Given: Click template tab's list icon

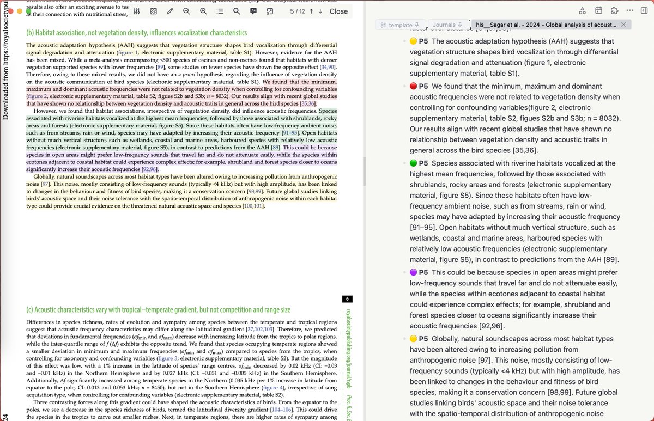Looking at the screenshot, I should coord(383,25).
